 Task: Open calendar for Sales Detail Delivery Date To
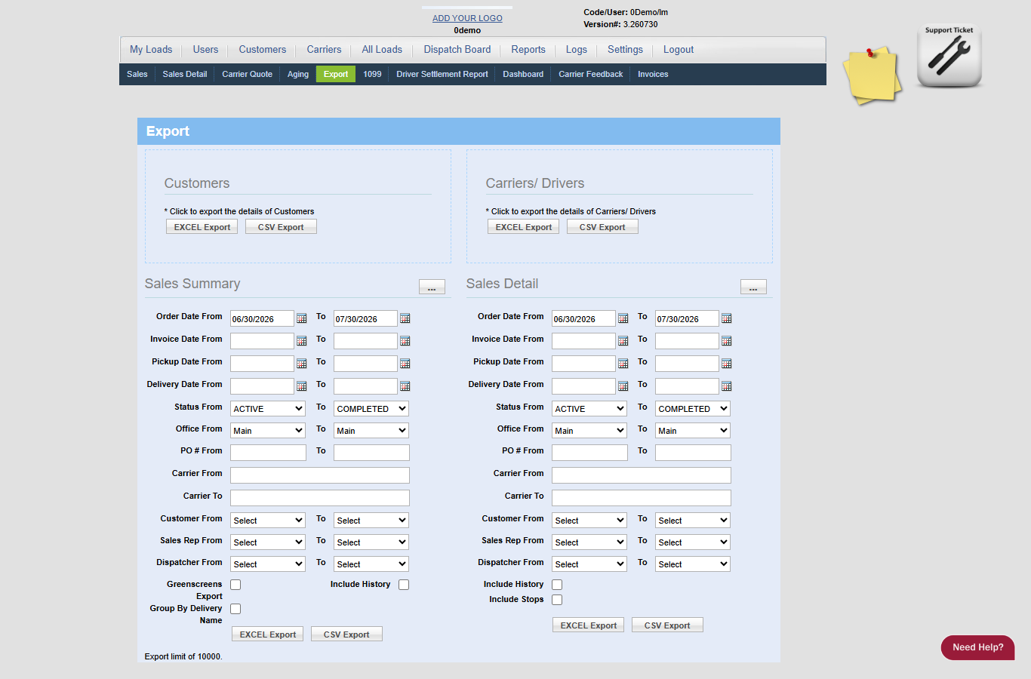pos(727,386)
